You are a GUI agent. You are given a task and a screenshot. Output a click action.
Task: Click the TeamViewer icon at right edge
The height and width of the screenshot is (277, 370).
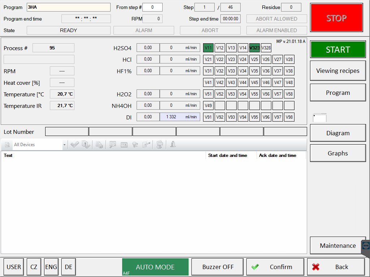[366, 246]
